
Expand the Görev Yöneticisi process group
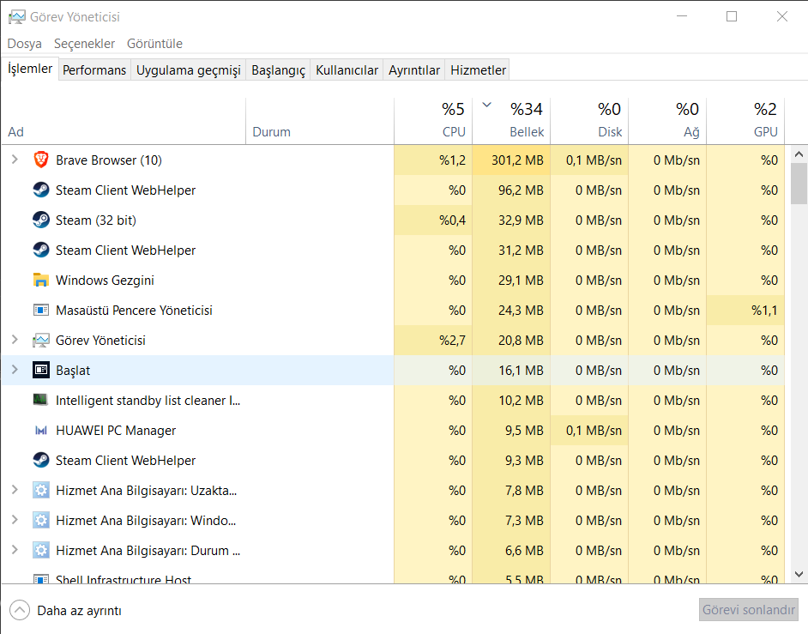point(14,340)
